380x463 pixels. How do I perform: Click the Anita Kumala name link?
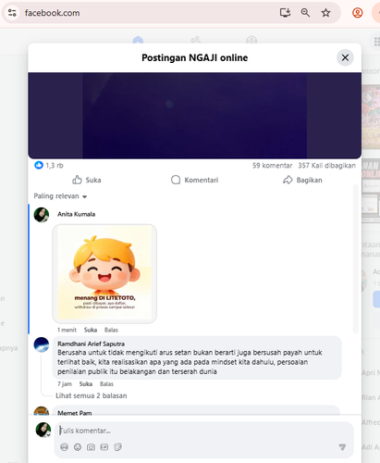click(x=76, y=214)
